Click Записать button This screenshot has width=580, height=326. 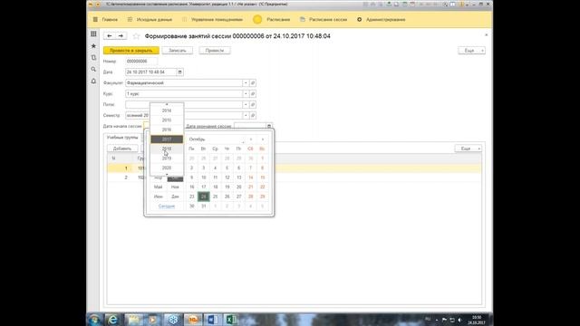[x=178, y=51]
